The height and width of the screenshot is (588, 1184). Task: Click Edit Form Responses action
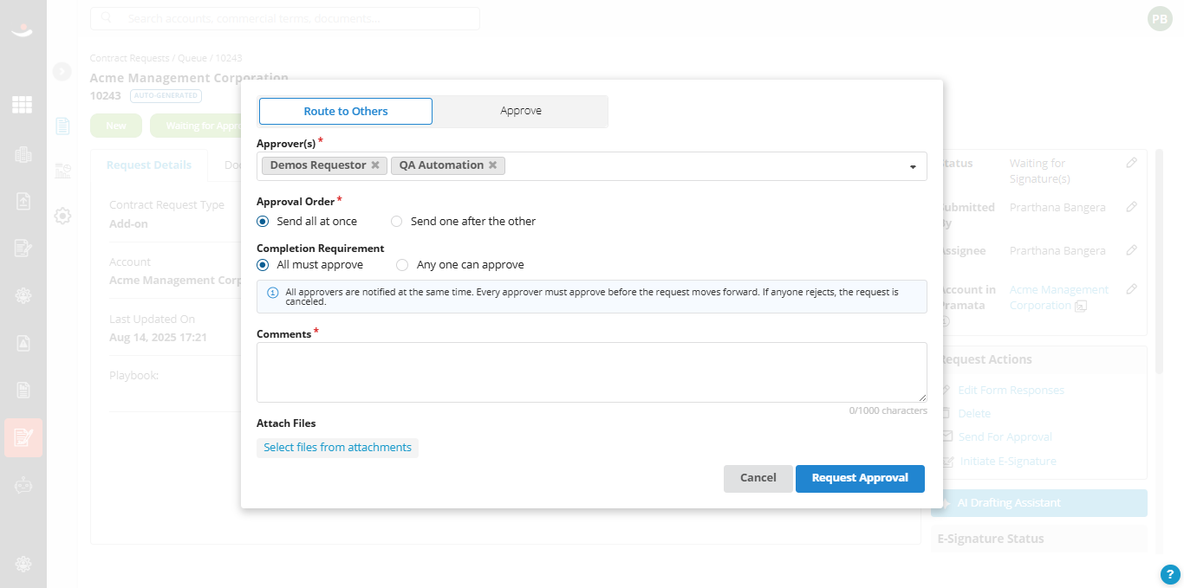coord(1011,391)
